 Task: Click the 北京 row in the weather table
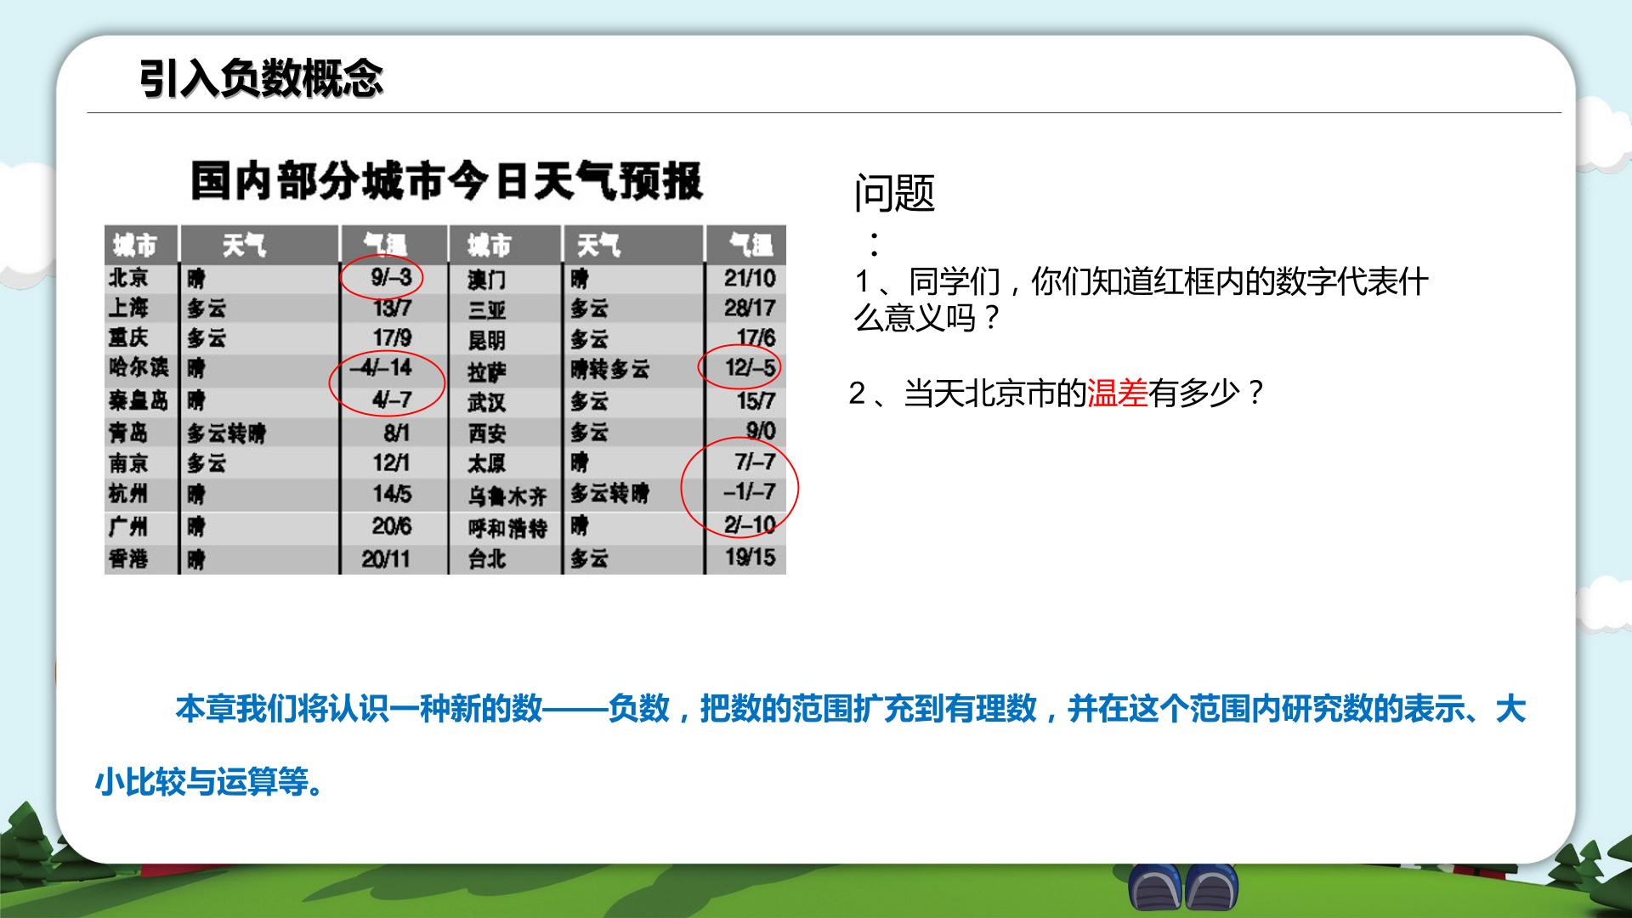277,278
